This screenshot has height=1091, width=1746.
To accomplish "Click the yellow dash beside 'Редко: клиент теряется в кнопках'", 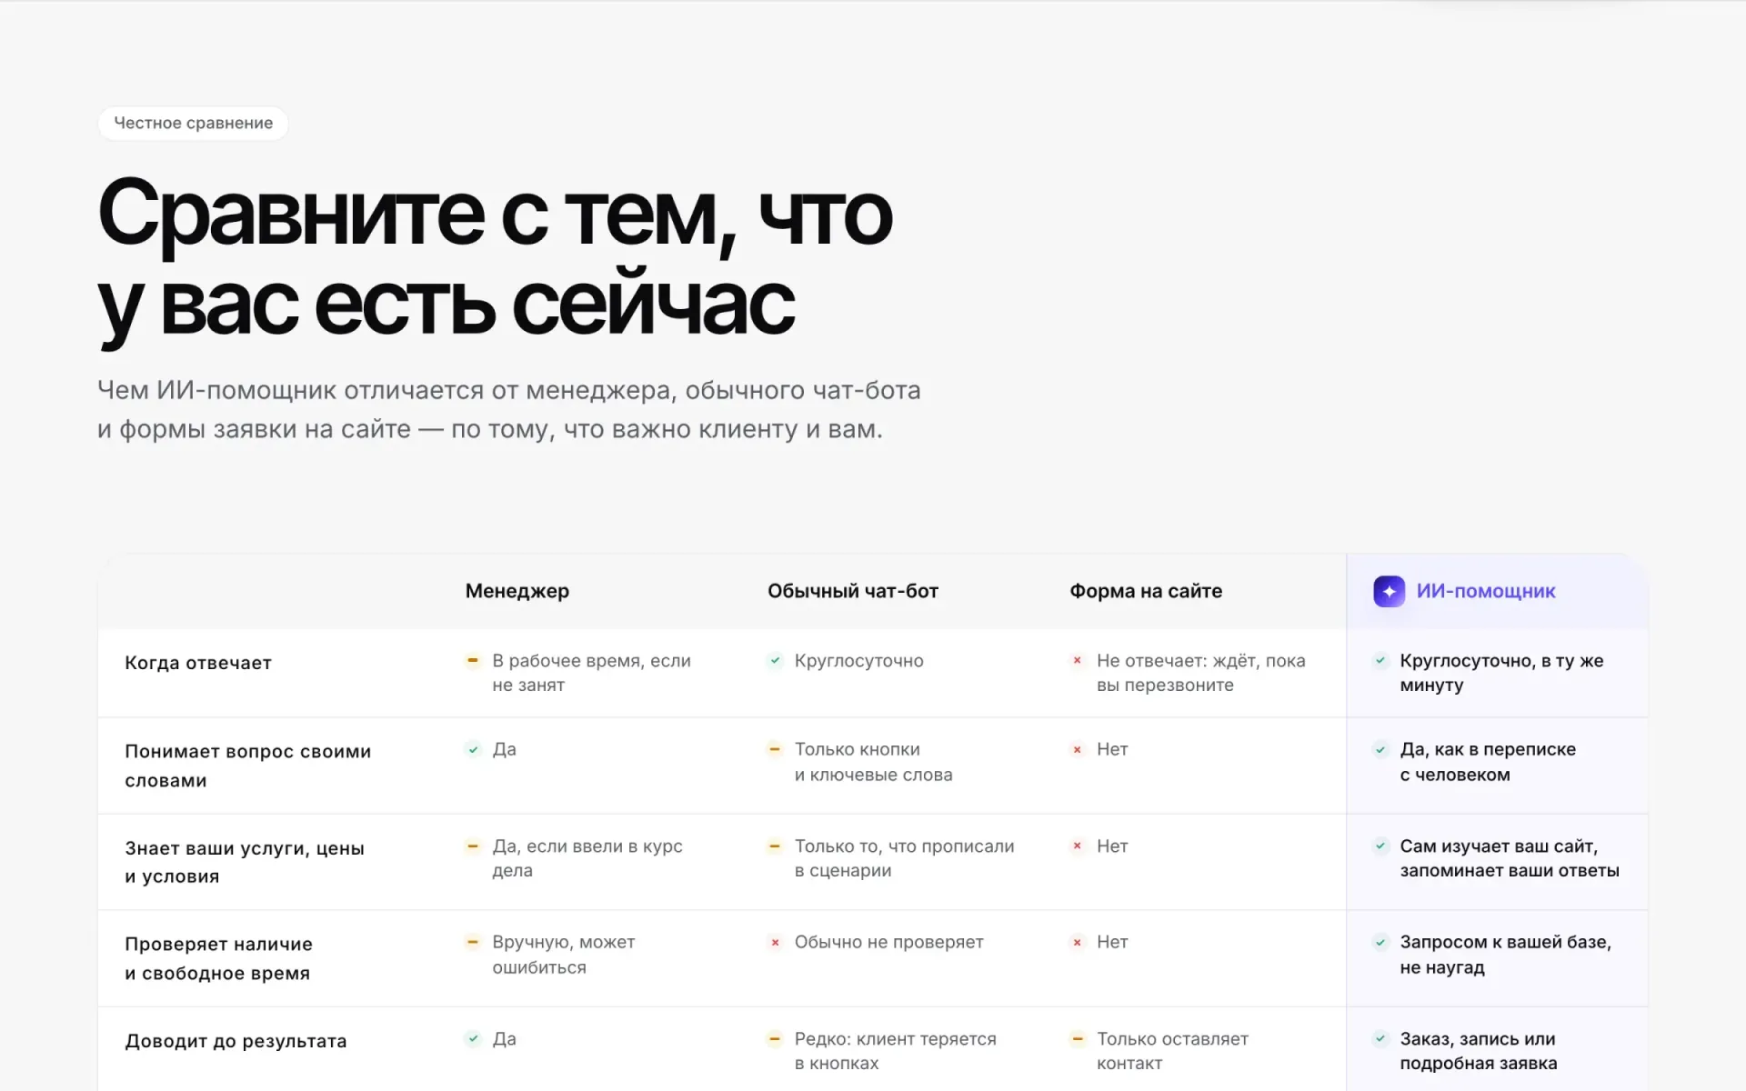I will [x=775, y=1038].
